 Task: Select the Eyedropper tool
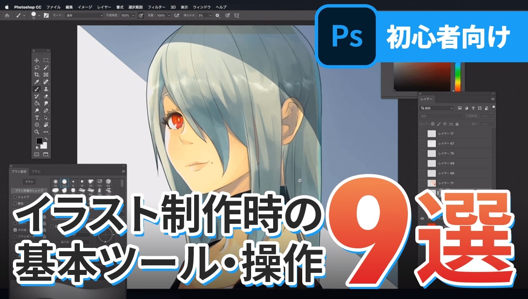(x=37, y=82)
